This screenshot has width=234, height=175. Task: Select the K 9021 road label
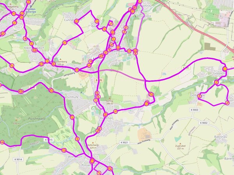pyautogui.click(x=124, y=142)
